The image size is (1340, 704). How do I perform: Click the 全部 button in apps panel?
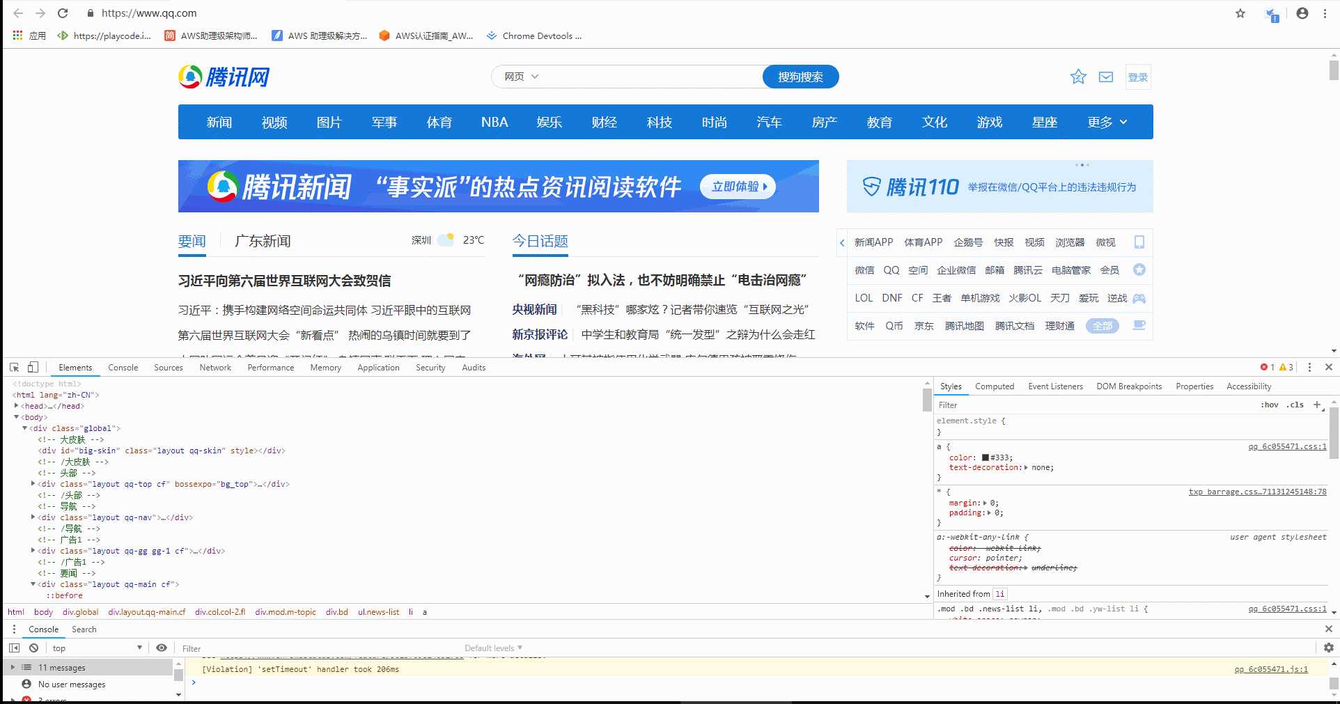click(1103, 325)
